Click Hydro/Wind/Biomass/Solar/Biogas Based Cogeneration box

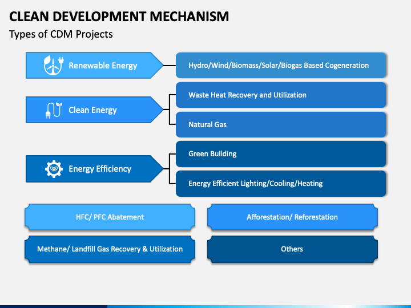pyautogui.click(x=281, y=65)
